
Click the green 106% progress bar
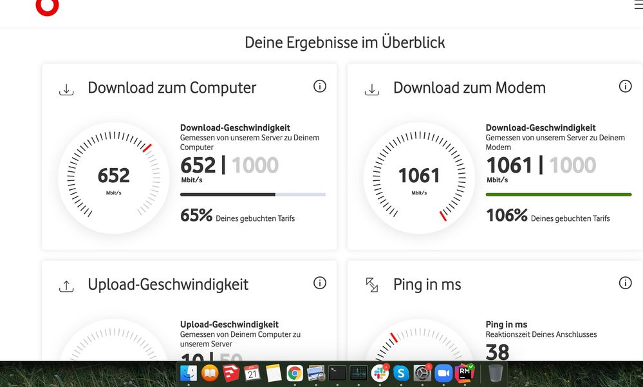(x=559, y=194)
